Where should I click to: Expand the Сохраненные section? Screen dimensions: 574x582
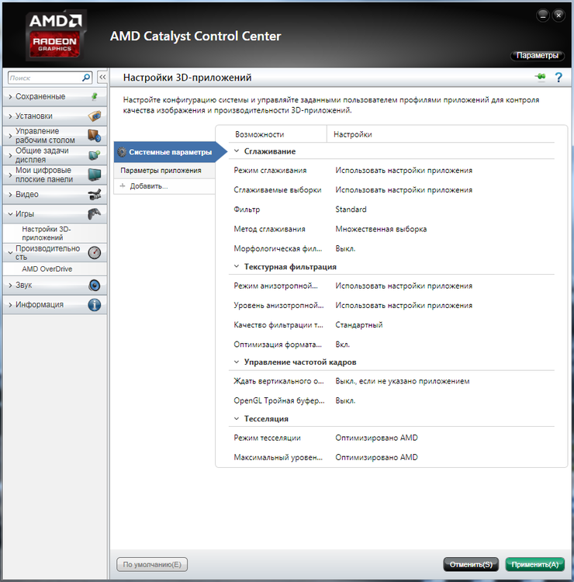(x=10, y=97)
